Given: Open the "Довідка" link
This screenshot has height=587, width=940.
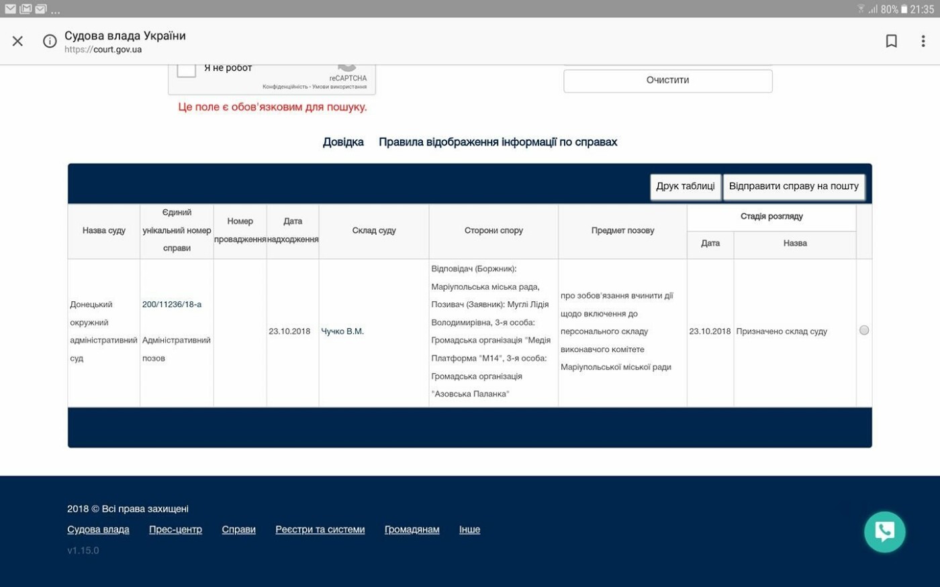Looking at the screenshot, I should pos(343,142).
